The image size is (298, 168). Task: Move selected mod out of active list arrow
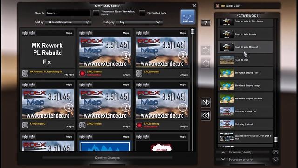click(206, 63)
